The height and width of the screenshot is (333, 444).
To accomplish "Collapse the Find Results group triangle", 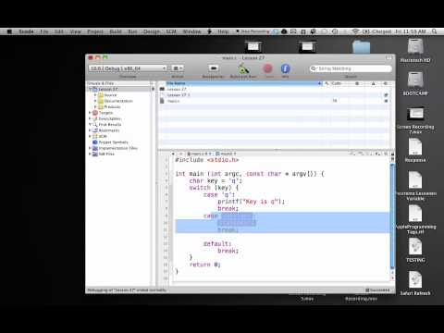I will [x=90, y=124].
